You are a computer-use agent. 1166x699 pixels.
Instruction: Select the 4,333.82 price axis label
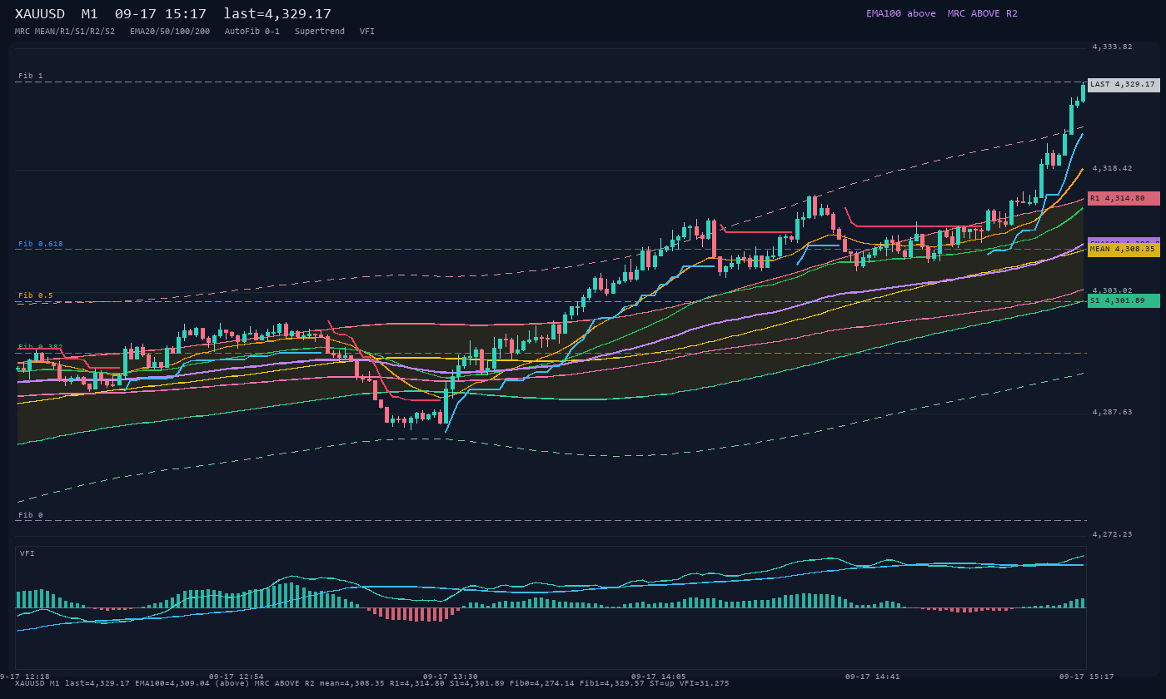click(1112, 47)
